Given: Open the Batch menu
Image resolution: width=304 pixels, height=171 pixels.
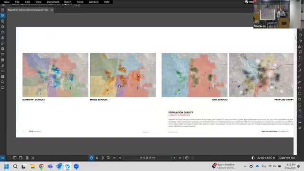Looking at the screenshot, I should click(x=67, y=2).
